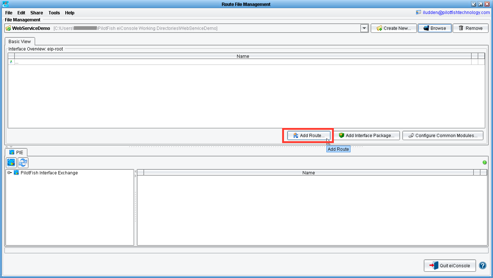Click the user icon beside the account email

[x=418, y=12]
